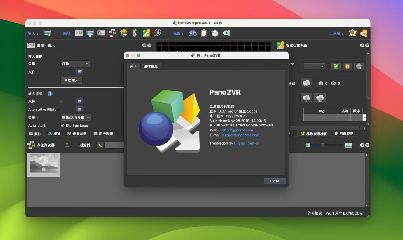This screenshot has height=240, width=403.
Task: Switch to the Viewing Parameters bottom tab
Action: pos(77,134)
